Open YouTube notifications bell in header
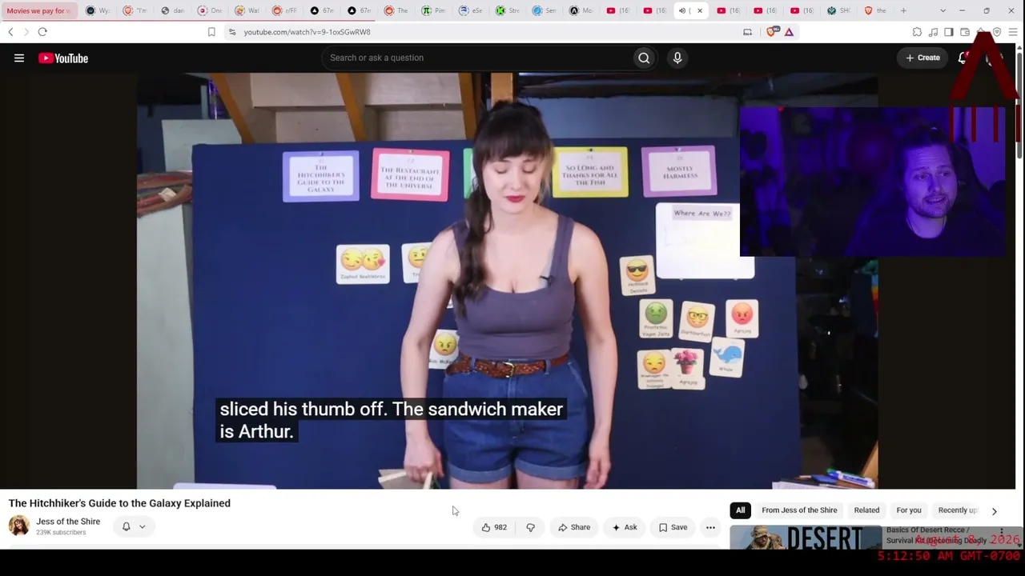This screenshot has height=576, width=1025. (x=963, y=58)
